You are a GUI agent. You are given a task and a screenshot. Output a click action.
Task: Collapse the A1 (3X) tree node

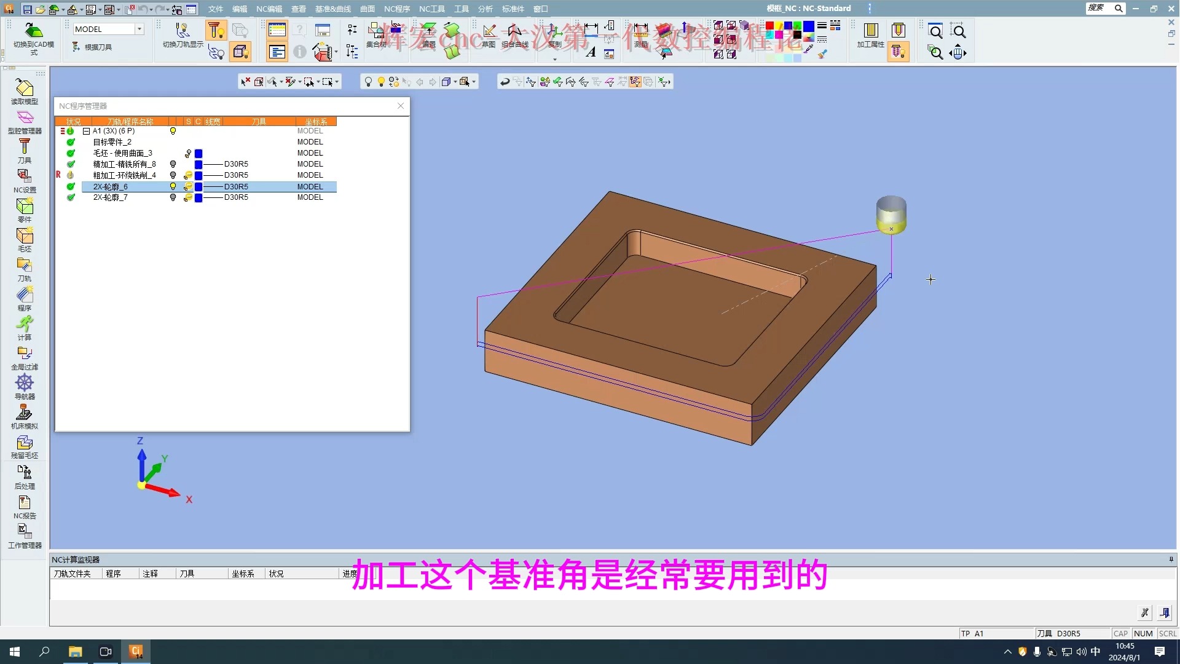(x=86, y=130)
